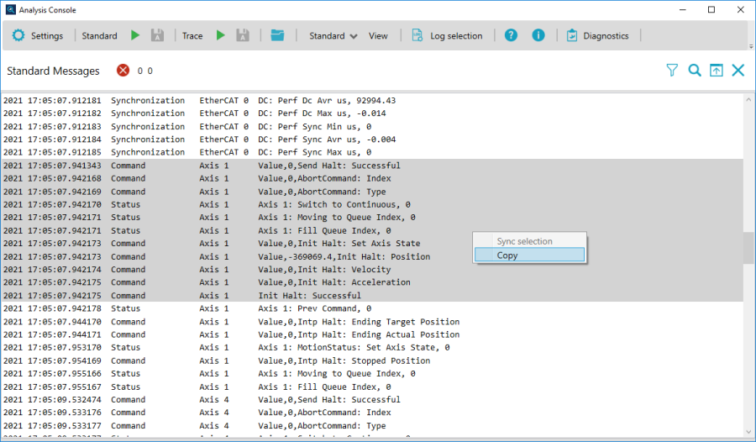
Task: Expand the Standard view dropdown
Action: coord(333,36)
